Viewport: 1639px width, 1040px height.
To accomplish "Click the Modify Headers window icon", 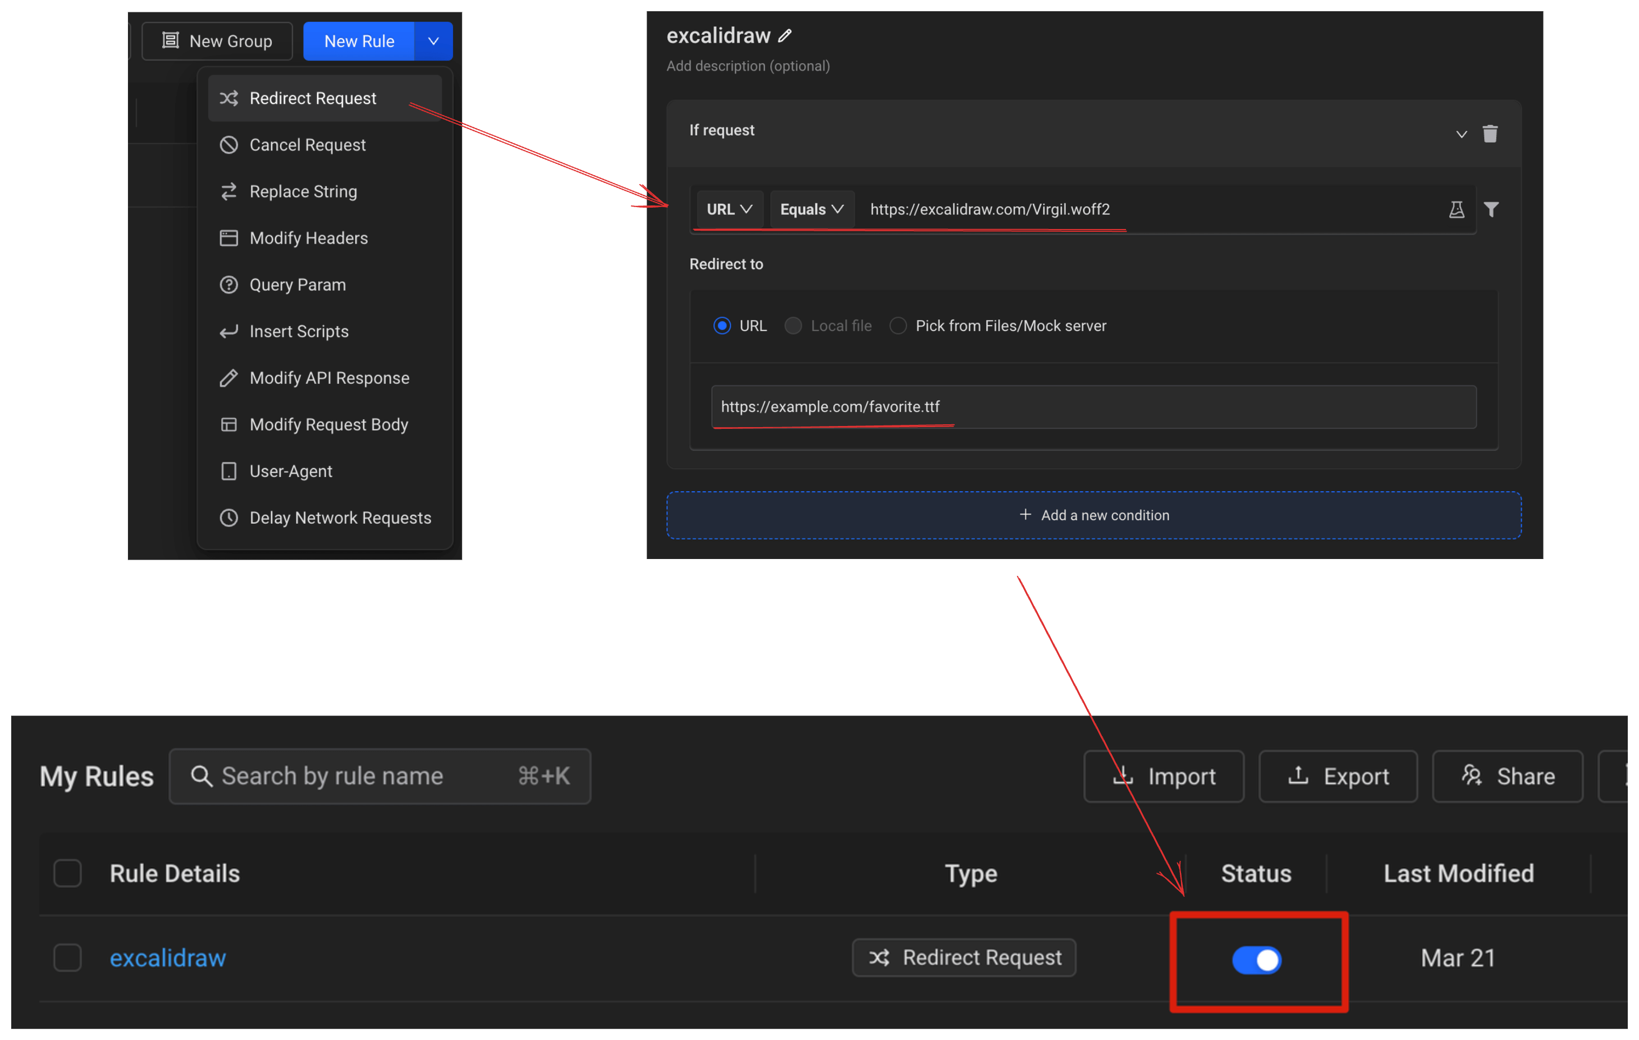I will 228,238.
